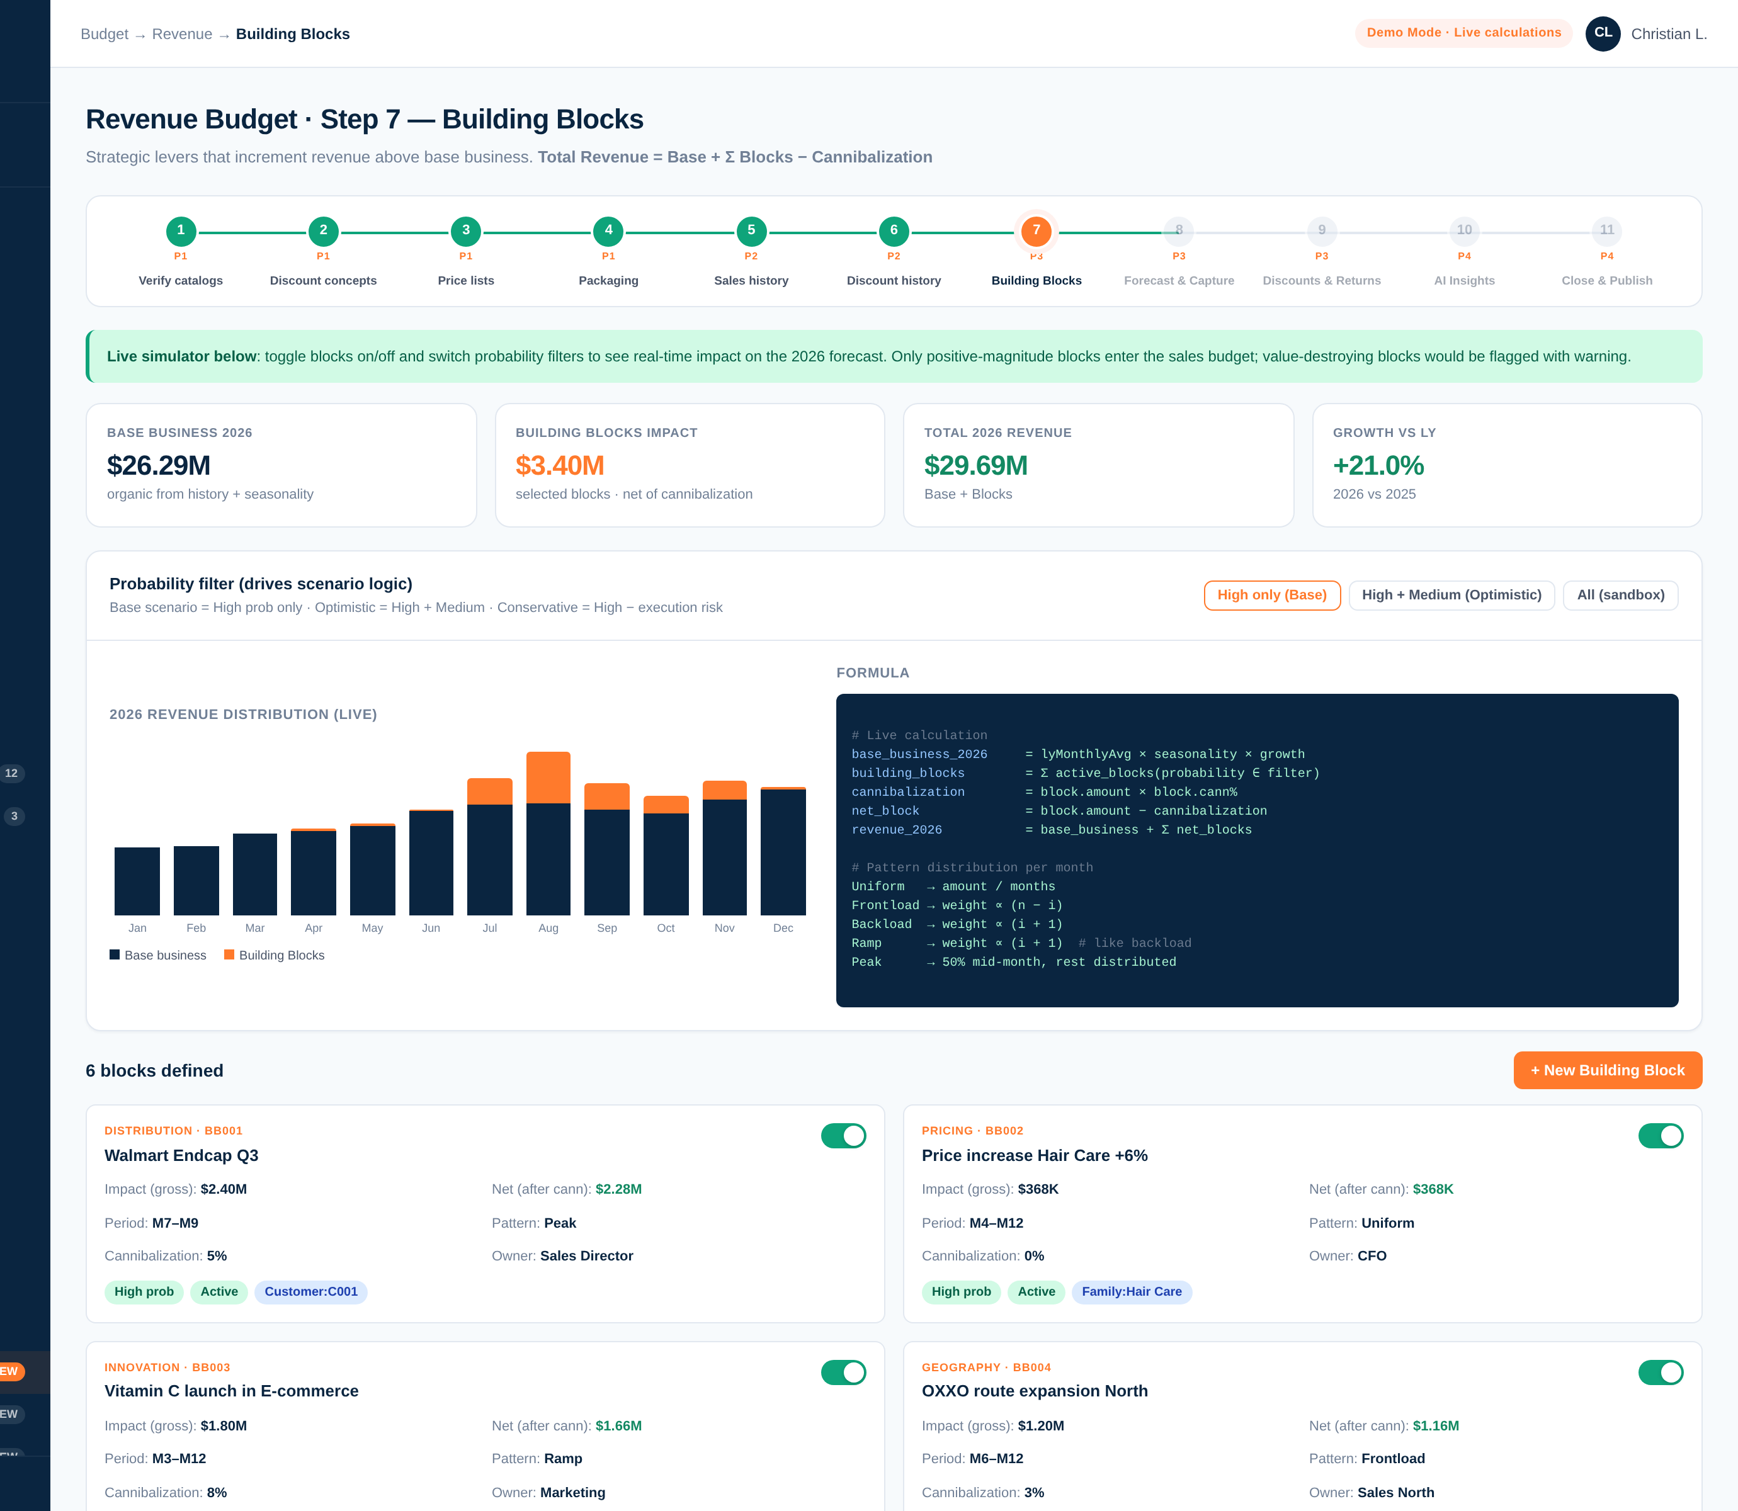Click the August bar in revenue chart

point(548,833)
